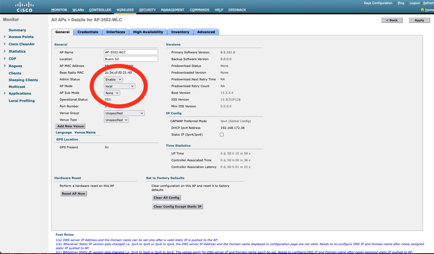
Task: Open Multicast in sidebar
Action: (17, 87)
